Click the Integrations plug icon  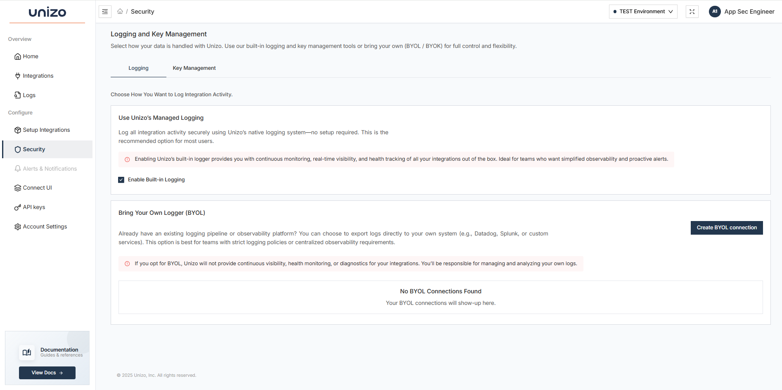click(x=18, y=76)
